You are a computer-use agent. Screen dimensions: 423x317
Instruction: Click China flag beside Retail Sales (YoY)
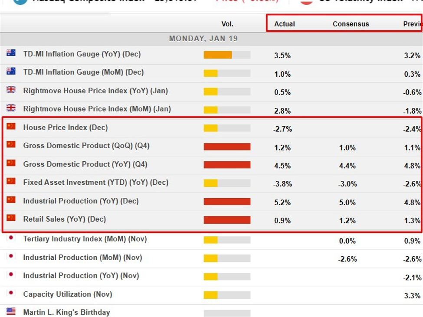click(x=11, y=218)
